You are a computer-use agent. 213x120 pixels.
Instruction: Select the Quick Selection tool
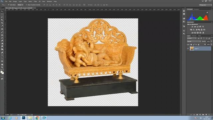tap(2, 20)
